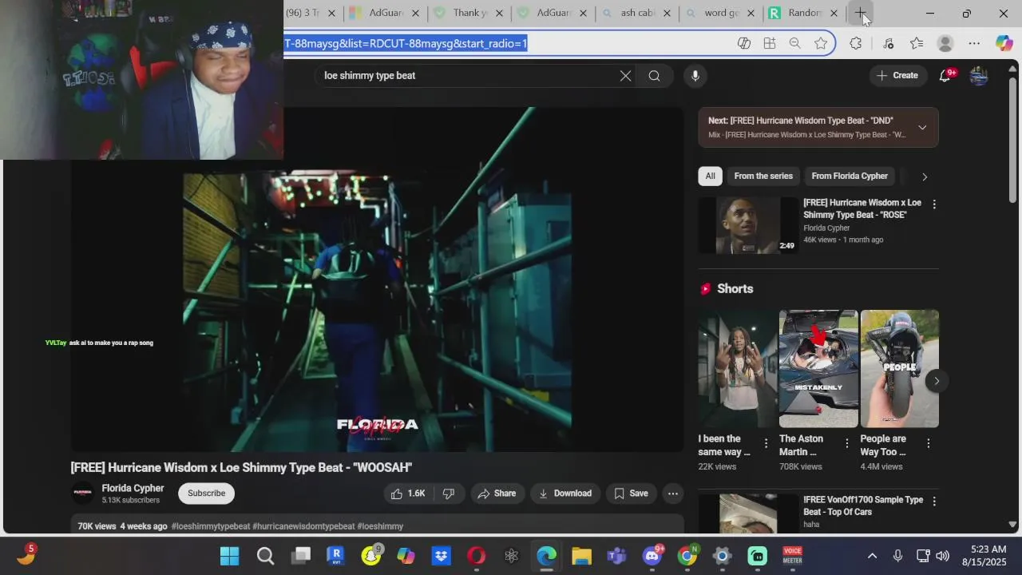Open the 'MISTAKENLY' Aston Martin short thumbnail
Image resolution: width=1022 pixels, height=575 pixels.
[818, 369]
